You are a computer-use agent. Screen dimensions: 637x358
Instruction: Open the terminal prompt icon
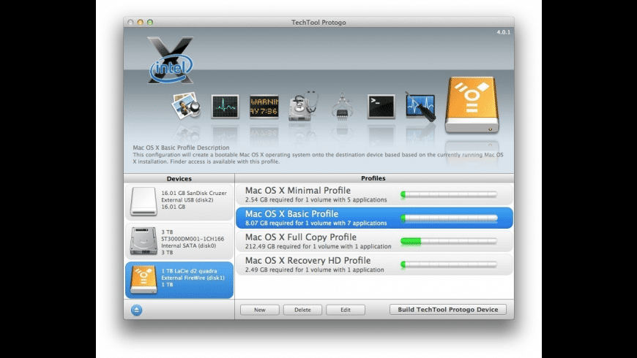[x=381, y=106]
